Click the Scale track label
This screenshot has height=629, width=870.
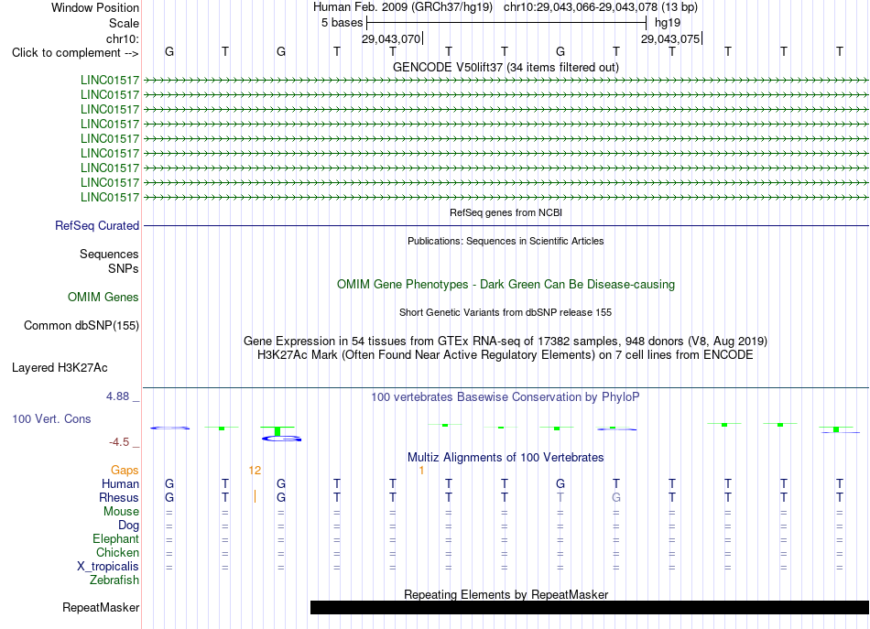[x=124, y=23]
